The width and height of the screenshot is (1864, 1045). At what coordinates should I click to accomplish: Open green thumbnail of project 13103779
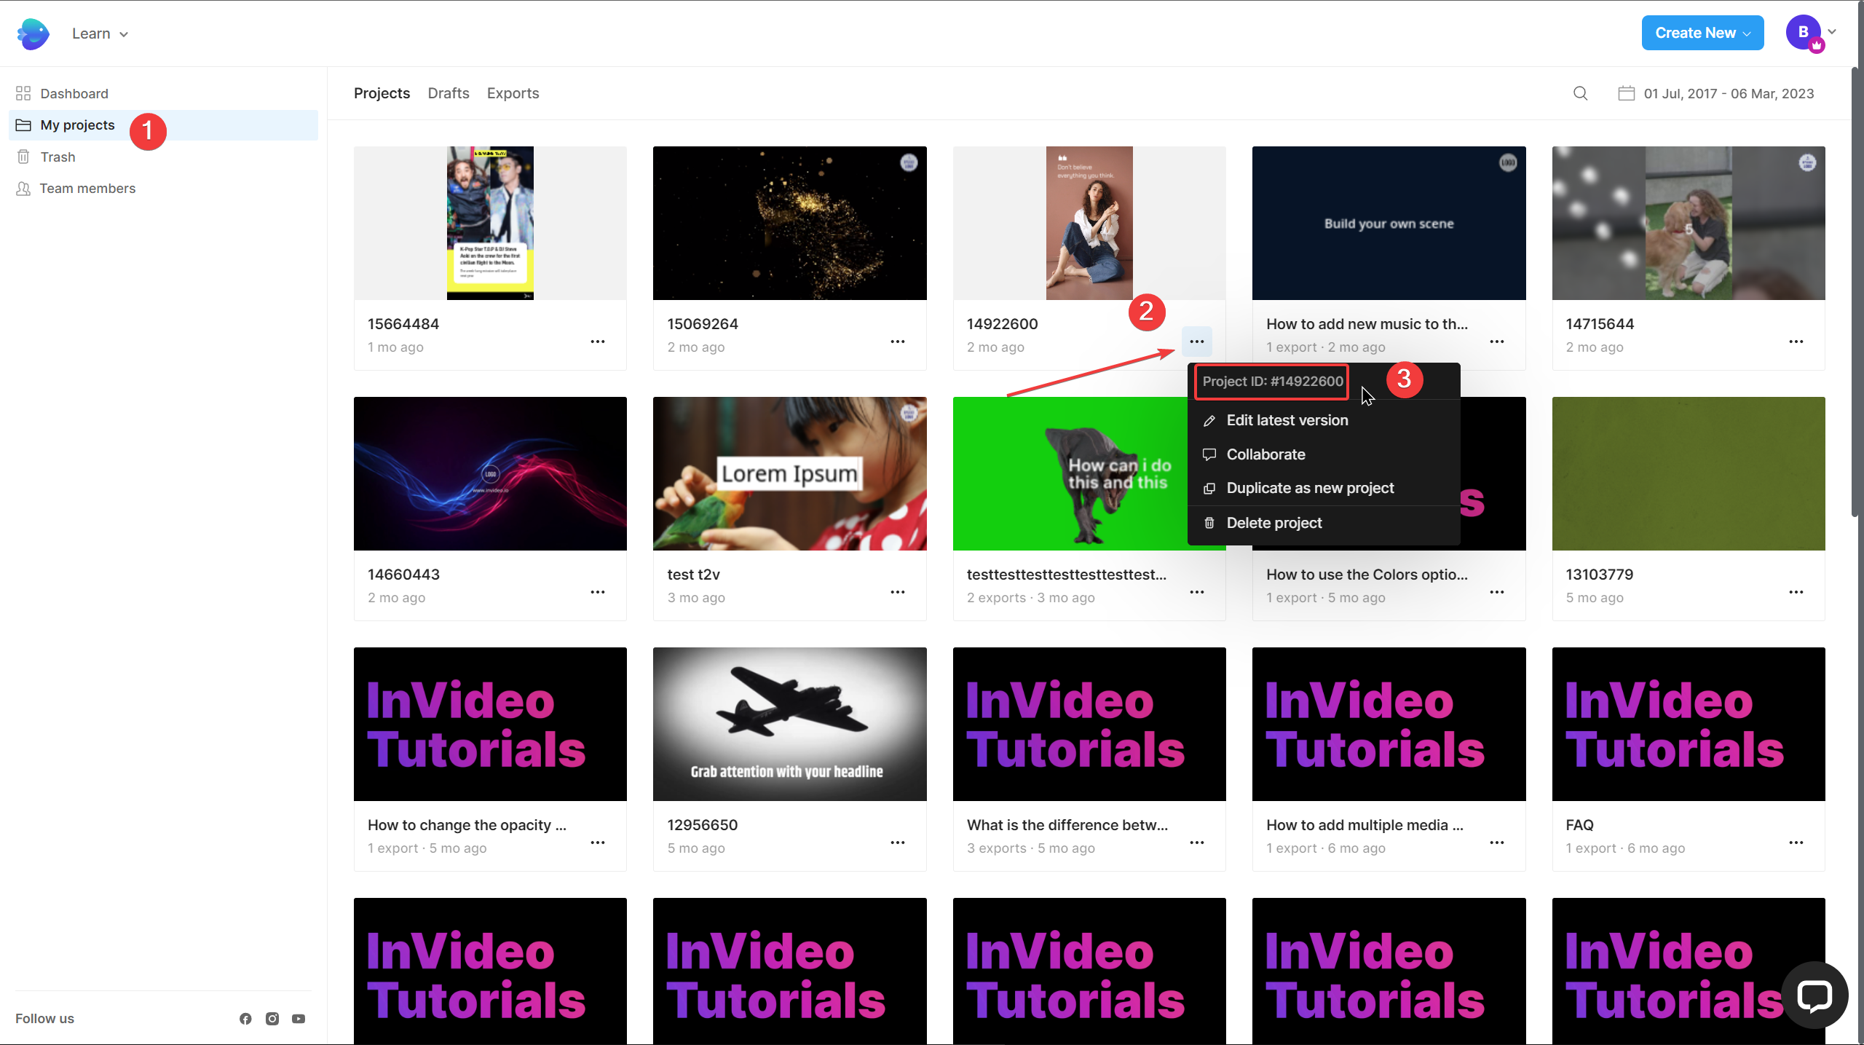click(x=1689, y=473)
